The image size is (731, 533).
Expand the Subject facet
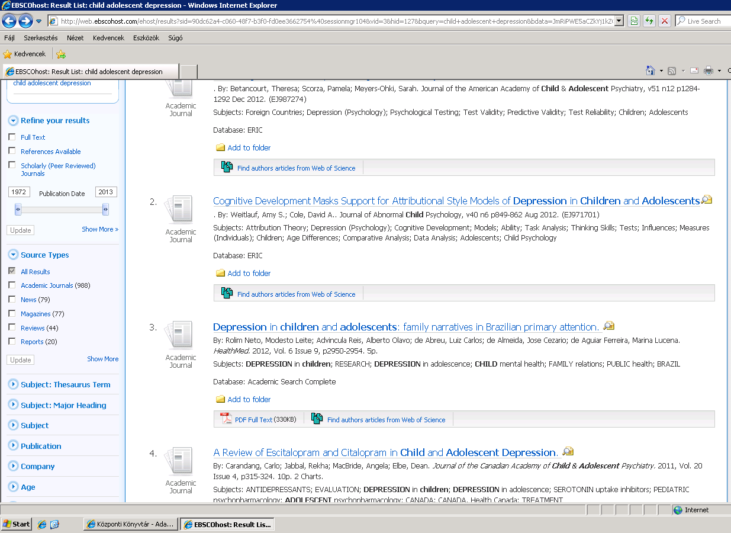pos(13,425)
